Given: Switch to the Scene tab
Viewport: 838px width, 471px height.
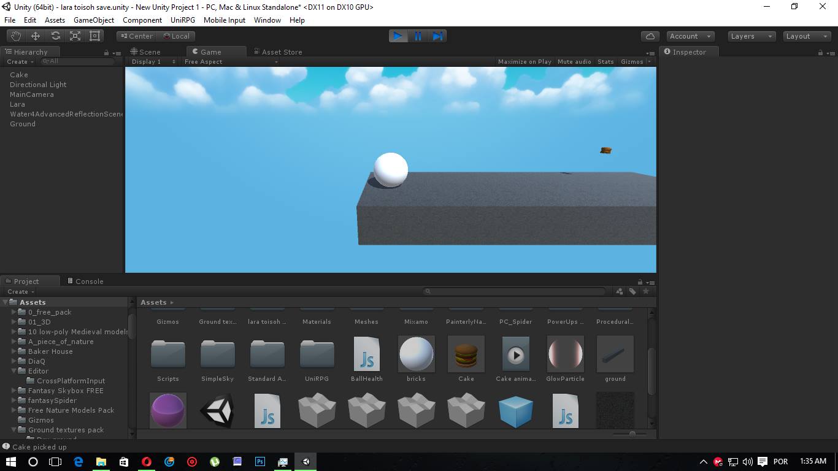Looking at the screenshot, I should coord(145,52).
